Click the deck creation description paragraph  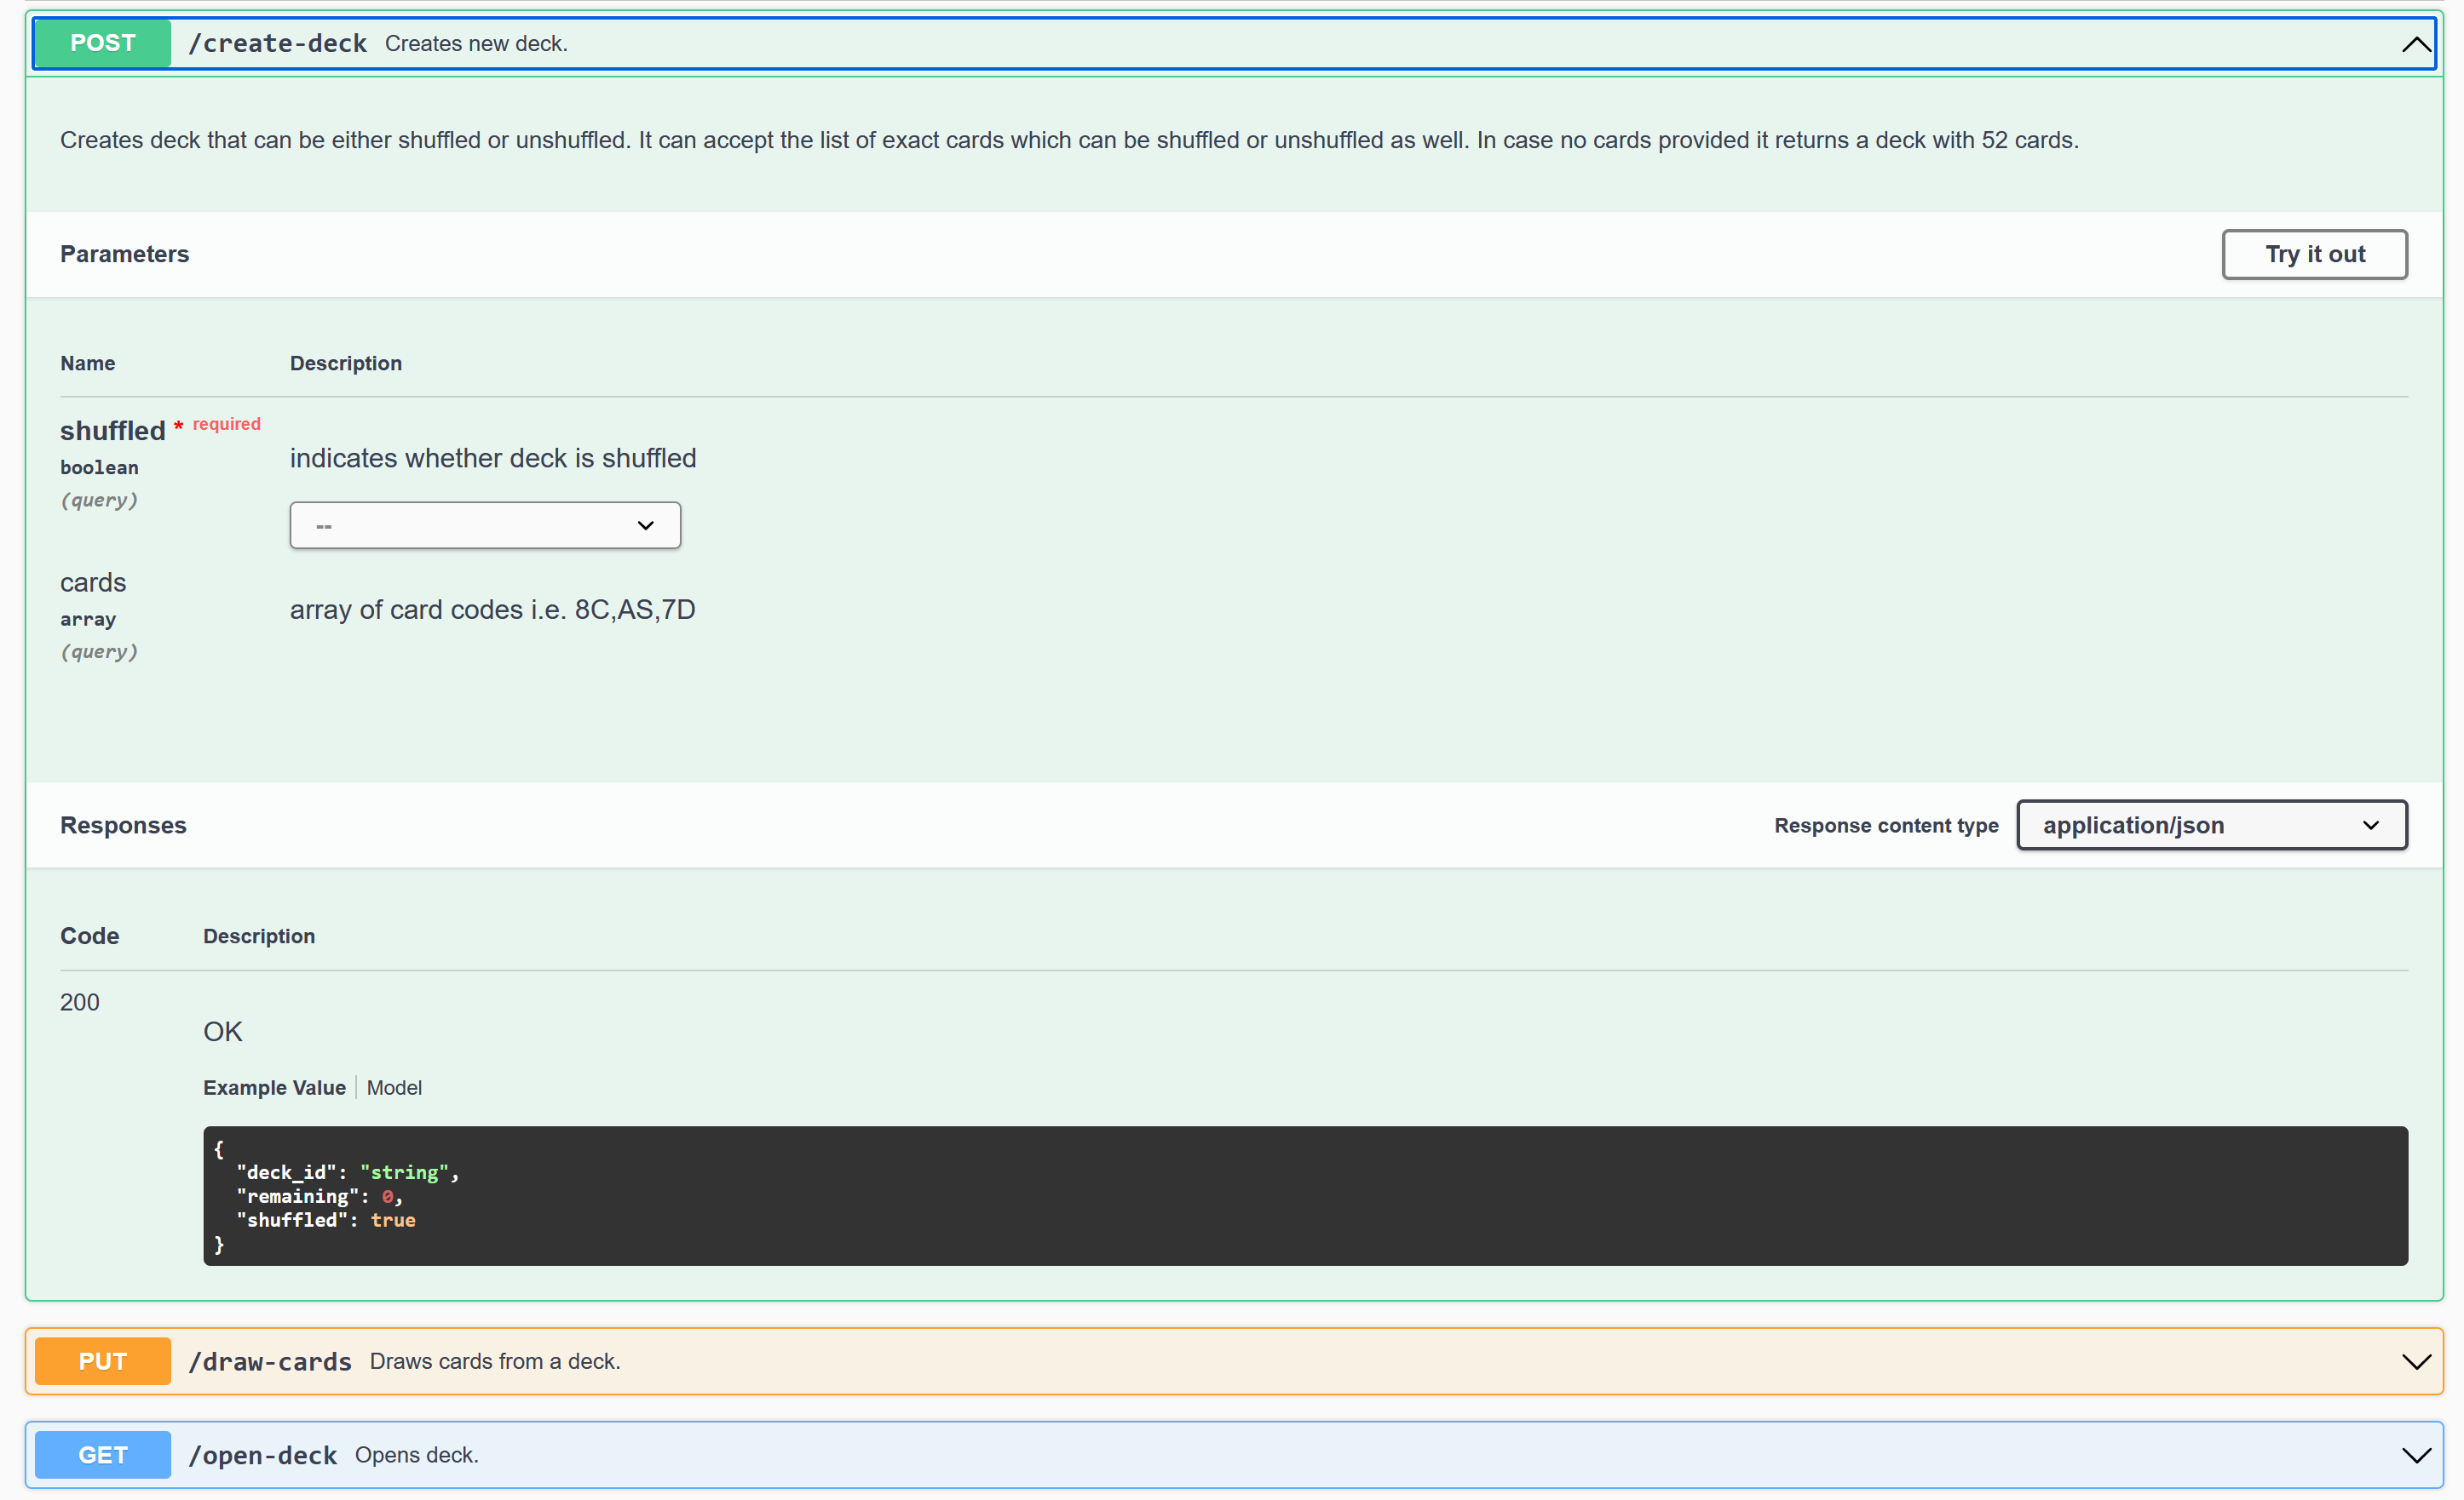click(1069, 140)
